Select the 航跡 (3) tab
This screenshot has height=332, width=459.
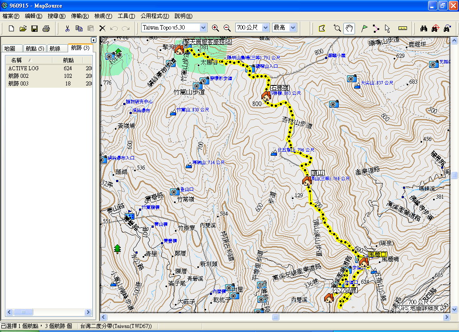80,47
